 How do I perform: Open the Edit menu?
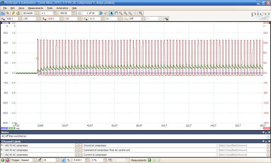point(12,8)
